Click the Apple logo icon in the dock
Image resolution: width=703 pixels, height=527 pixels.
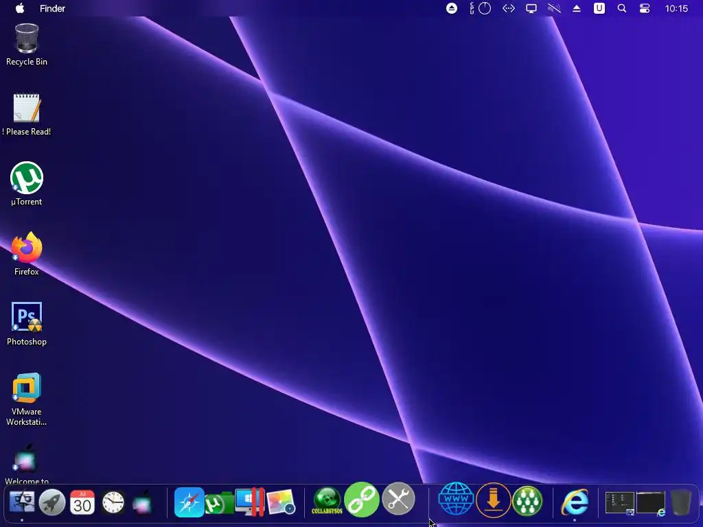pos(143,502)
